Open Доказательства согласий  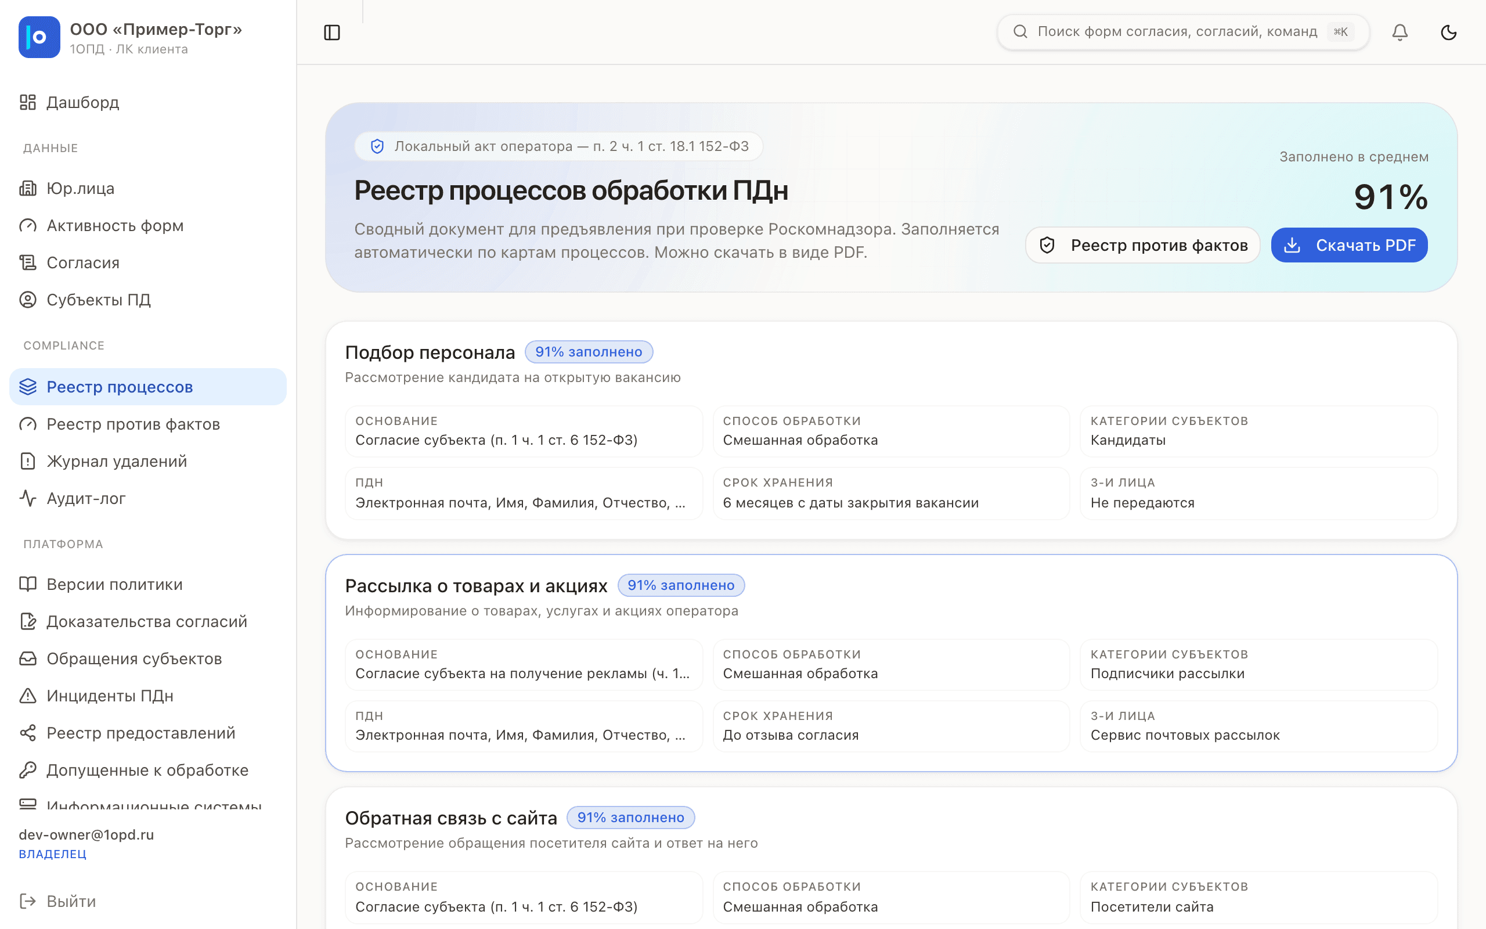pyautogui.click(x=148, y=621)
